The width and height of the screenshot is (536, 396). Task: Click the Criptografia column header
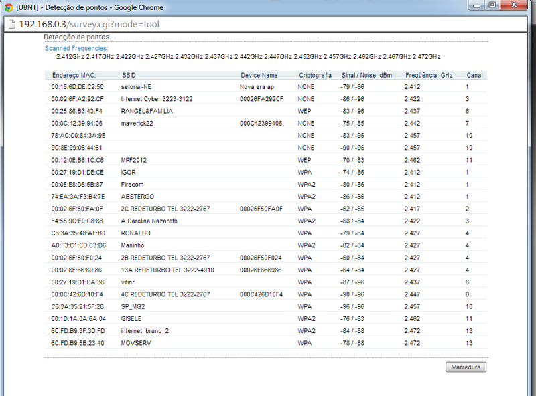tap(315, 75)
